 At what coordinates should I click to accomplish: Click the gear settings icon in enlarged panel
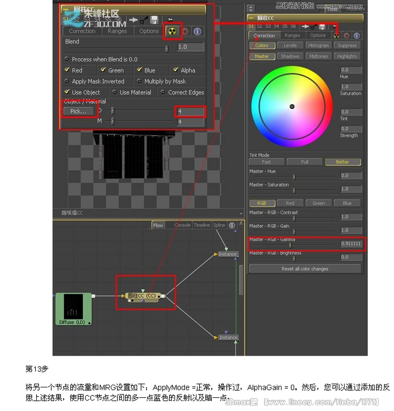pos(185,31)
